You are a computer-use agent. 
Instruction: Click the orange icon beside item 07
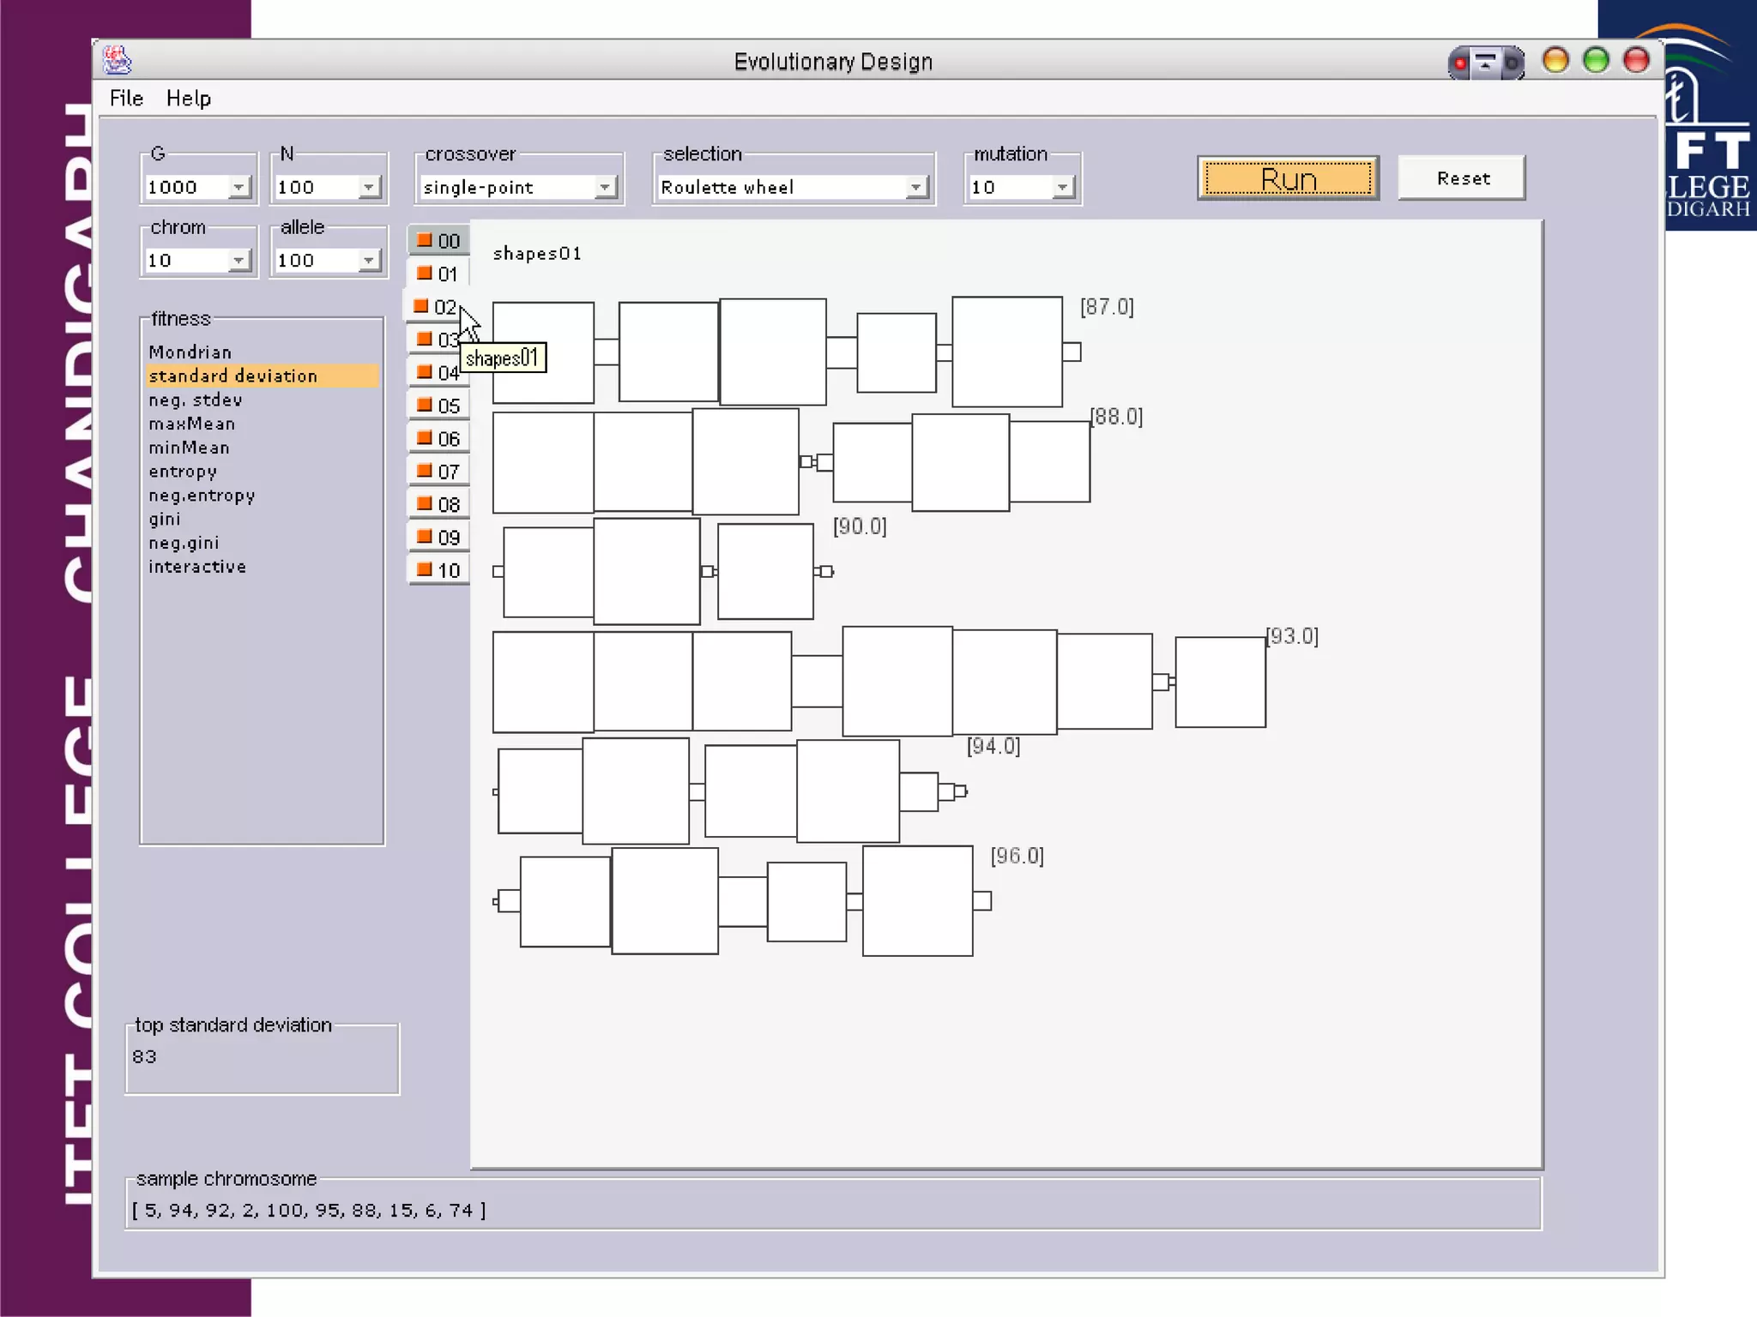[x=424, y=471]
